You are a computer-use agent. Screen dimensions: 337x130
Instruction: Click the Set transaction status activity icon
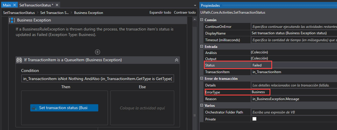(34, 108)
